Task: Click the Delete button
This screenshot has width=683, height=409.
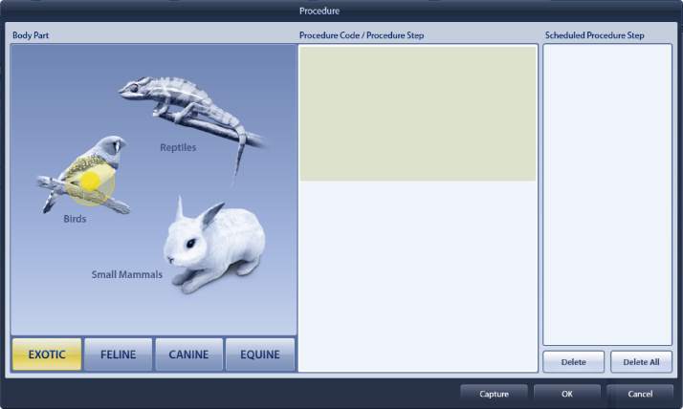Action: [573, 362]
